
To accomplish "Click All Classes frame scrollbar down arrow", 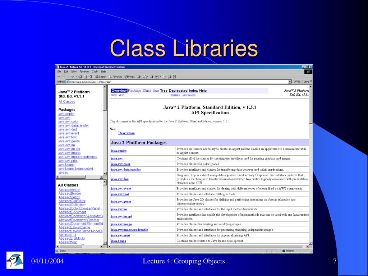I will pyautogui.click(x=105, y=243).
